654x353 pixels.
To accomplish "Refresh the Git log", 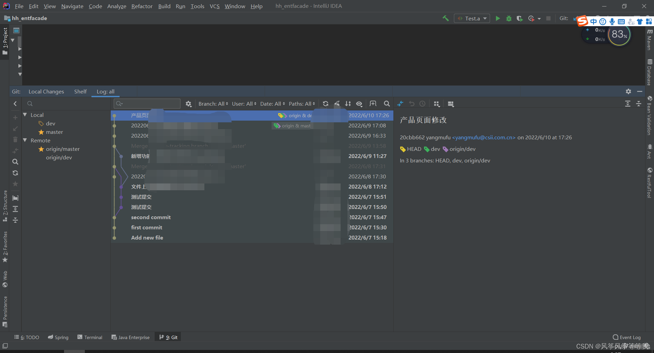I will tap(326, 104).
